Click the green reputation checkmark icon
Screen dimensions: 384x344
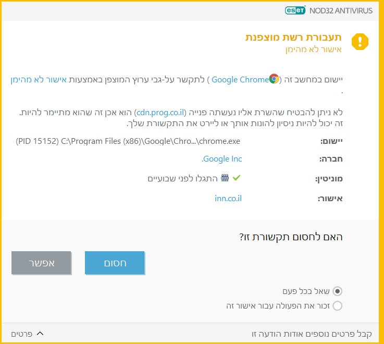[x=237, y=178]
